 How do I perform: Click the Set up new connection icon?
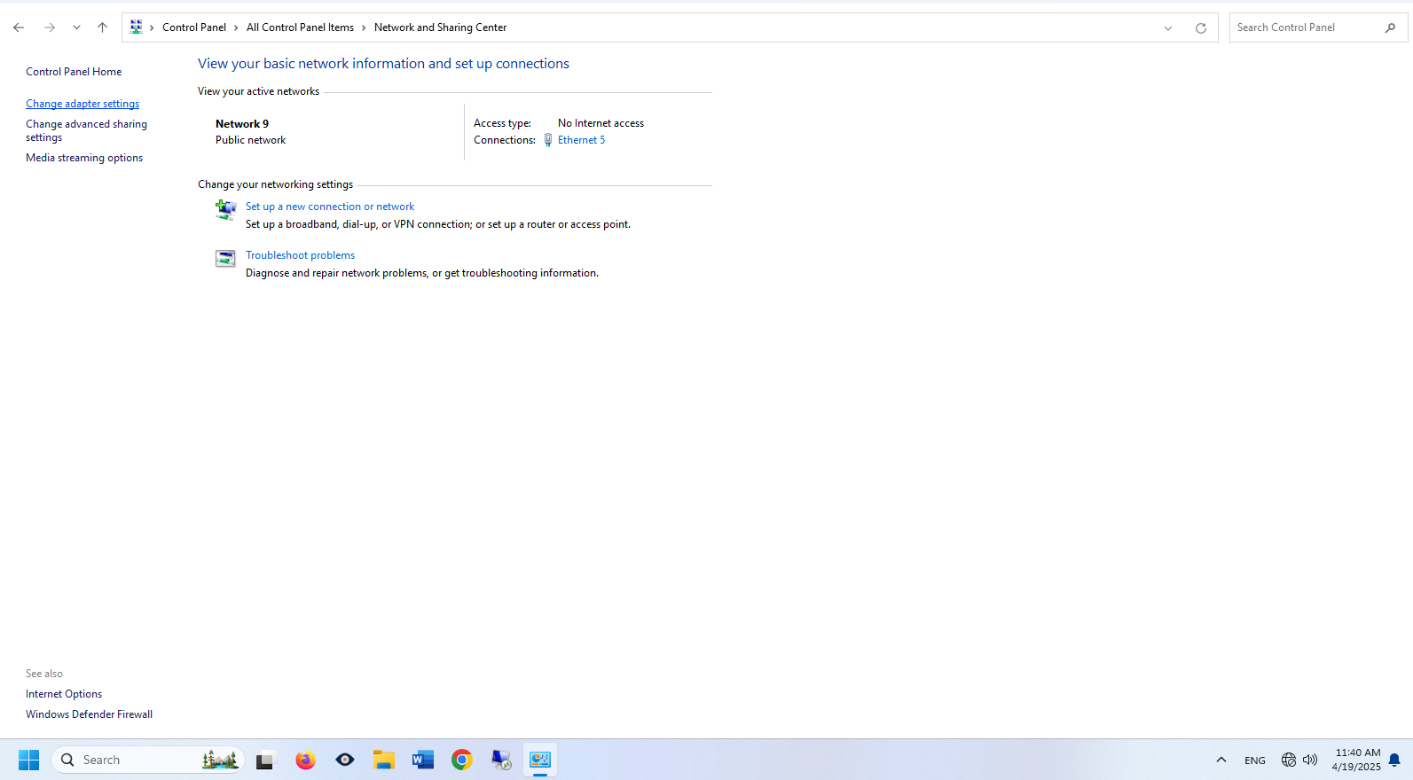(225, 209)
